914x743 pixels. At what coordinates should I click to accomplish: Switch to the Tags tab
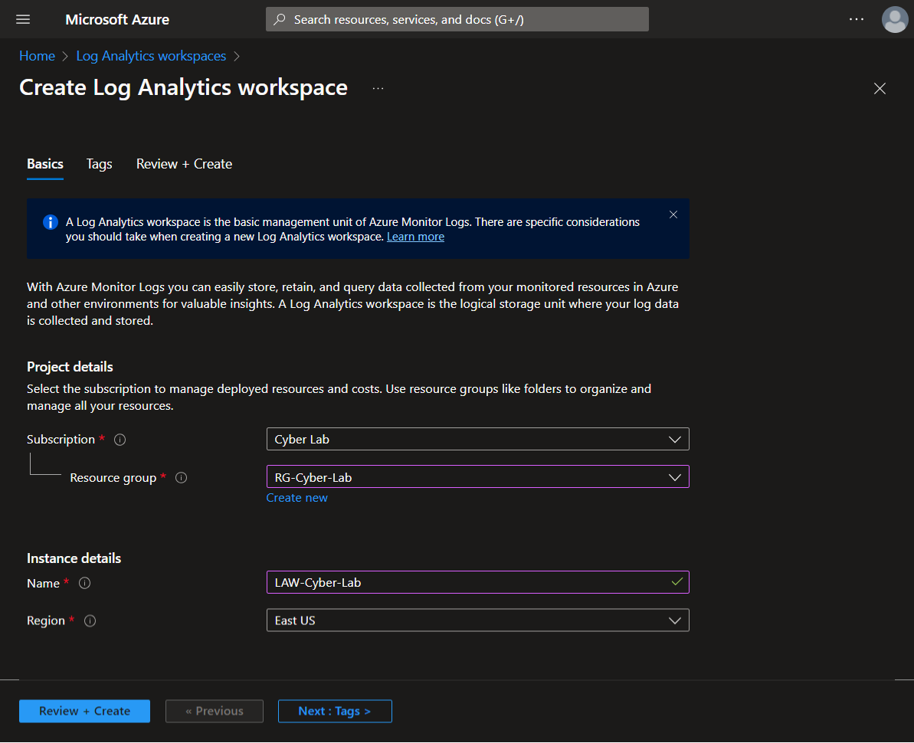tap(99, 165)
